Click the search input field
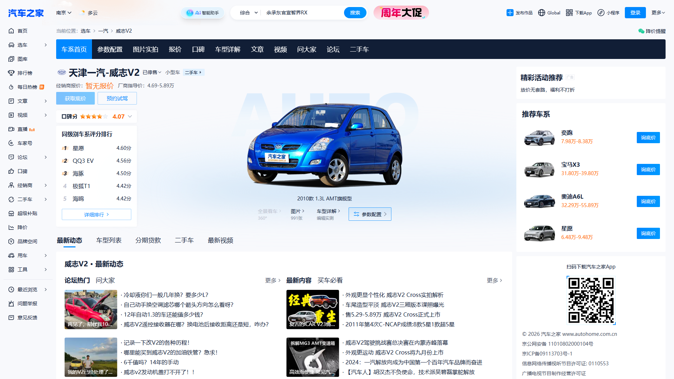Image resolution: width=674 pixels, height=379 pixels. coord(303,13)
